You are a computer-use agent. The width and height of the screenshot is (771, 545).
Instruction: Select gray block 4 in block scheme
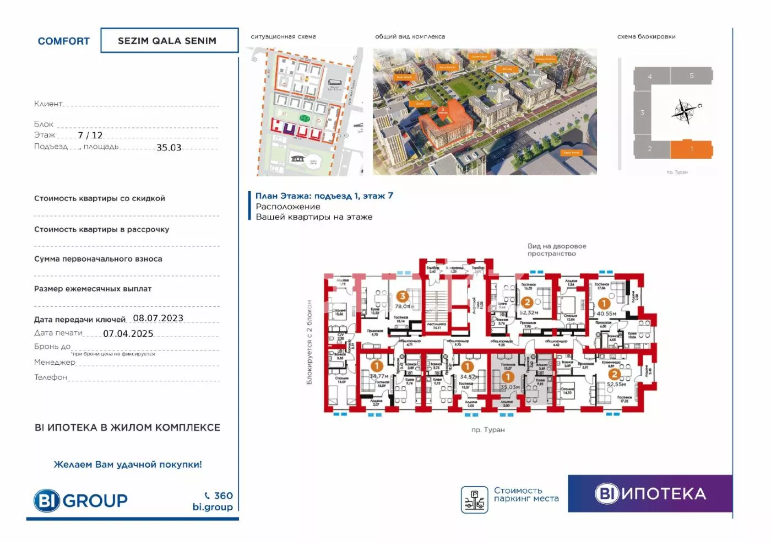pos(651,77)
